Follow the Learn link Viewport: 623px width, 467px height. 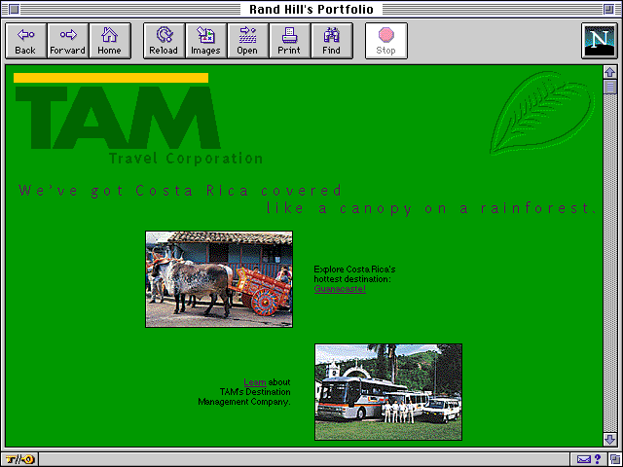(x=255, y=382)
